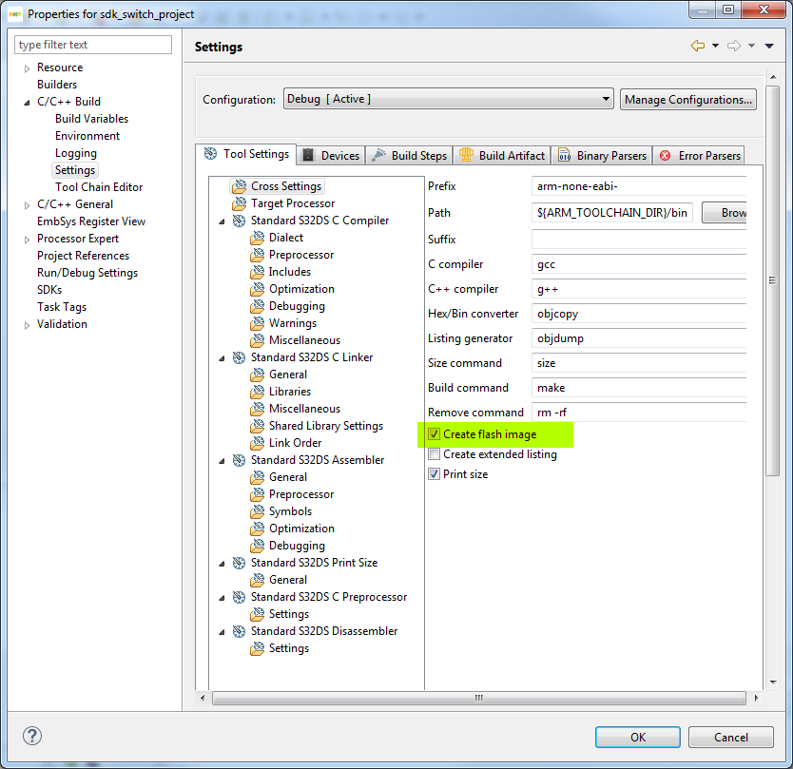Click the Prefix input field

[639, 186]
